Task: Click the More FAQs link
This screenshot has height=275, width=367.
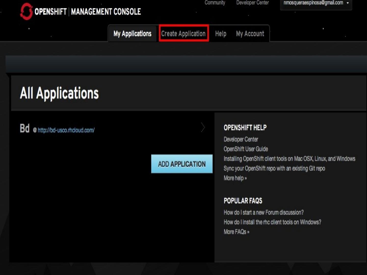Action: [237, 232]
